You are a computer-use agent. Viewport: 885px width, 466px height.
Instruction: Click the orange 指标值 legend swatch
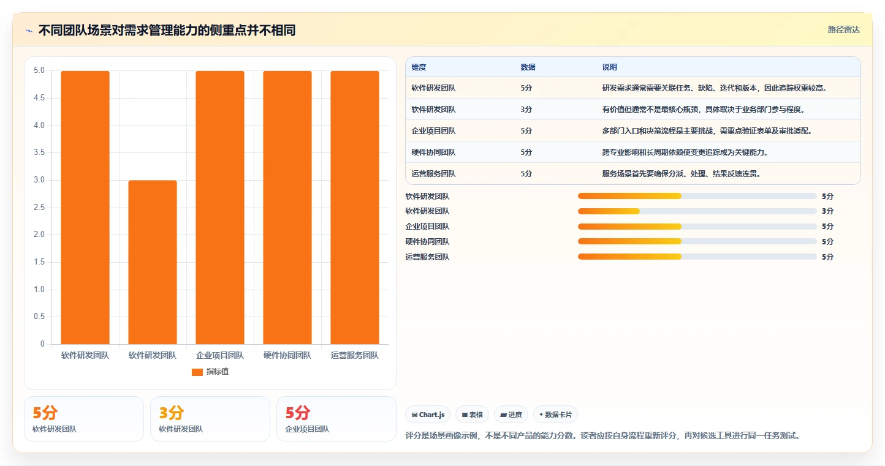pos(197,372)
